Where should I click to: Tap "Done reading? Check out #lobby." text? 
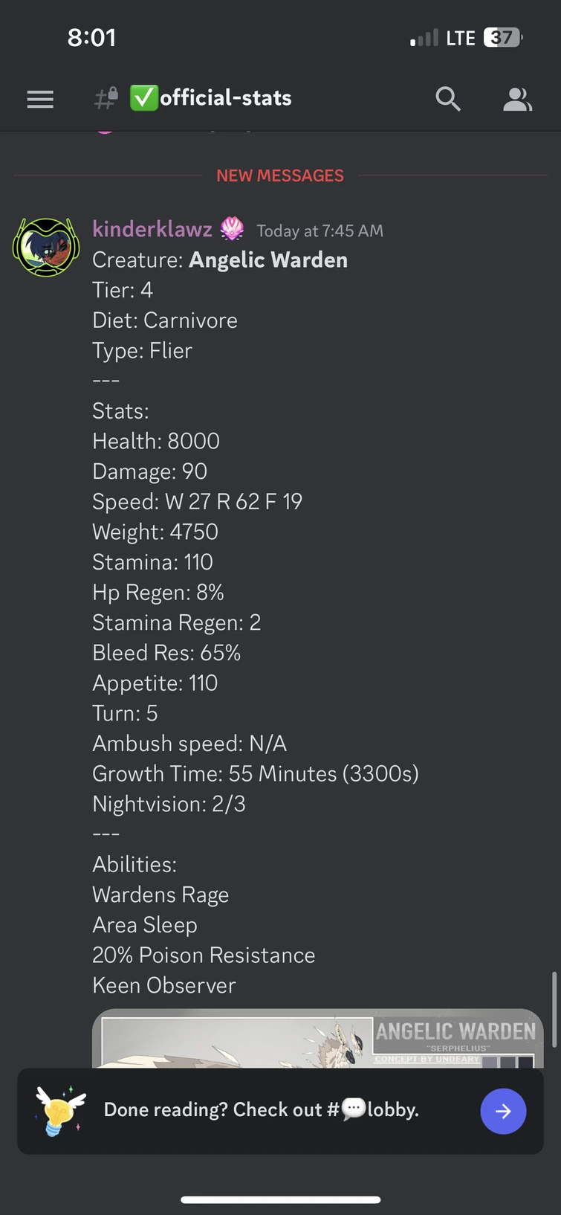(x=262, y=1110)
